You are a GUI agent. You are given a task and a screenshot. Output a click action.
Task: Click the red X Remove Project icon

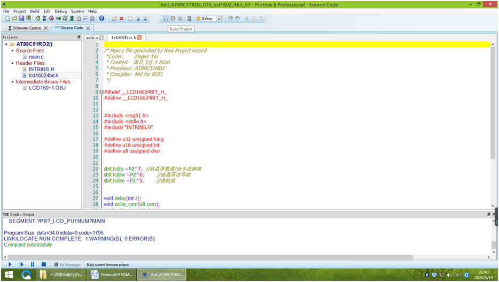[121, 19]
